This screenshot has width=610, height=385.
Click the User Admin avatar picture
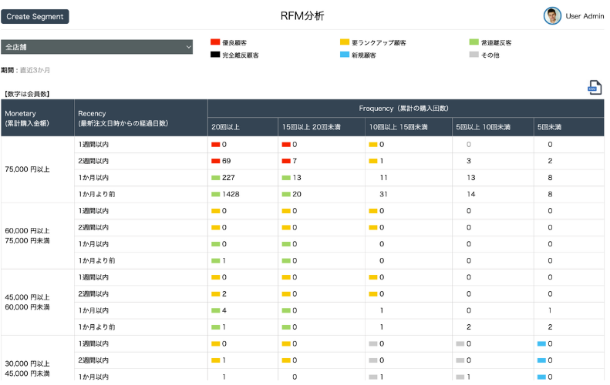[552, 16]
